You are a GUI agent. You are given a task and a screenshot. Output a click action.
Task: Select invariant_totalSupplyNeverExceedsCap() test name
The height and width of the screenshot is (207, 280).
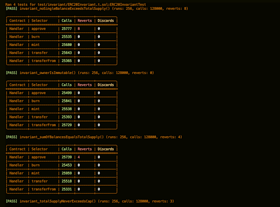pyautogui.click(x=58, y=201)
